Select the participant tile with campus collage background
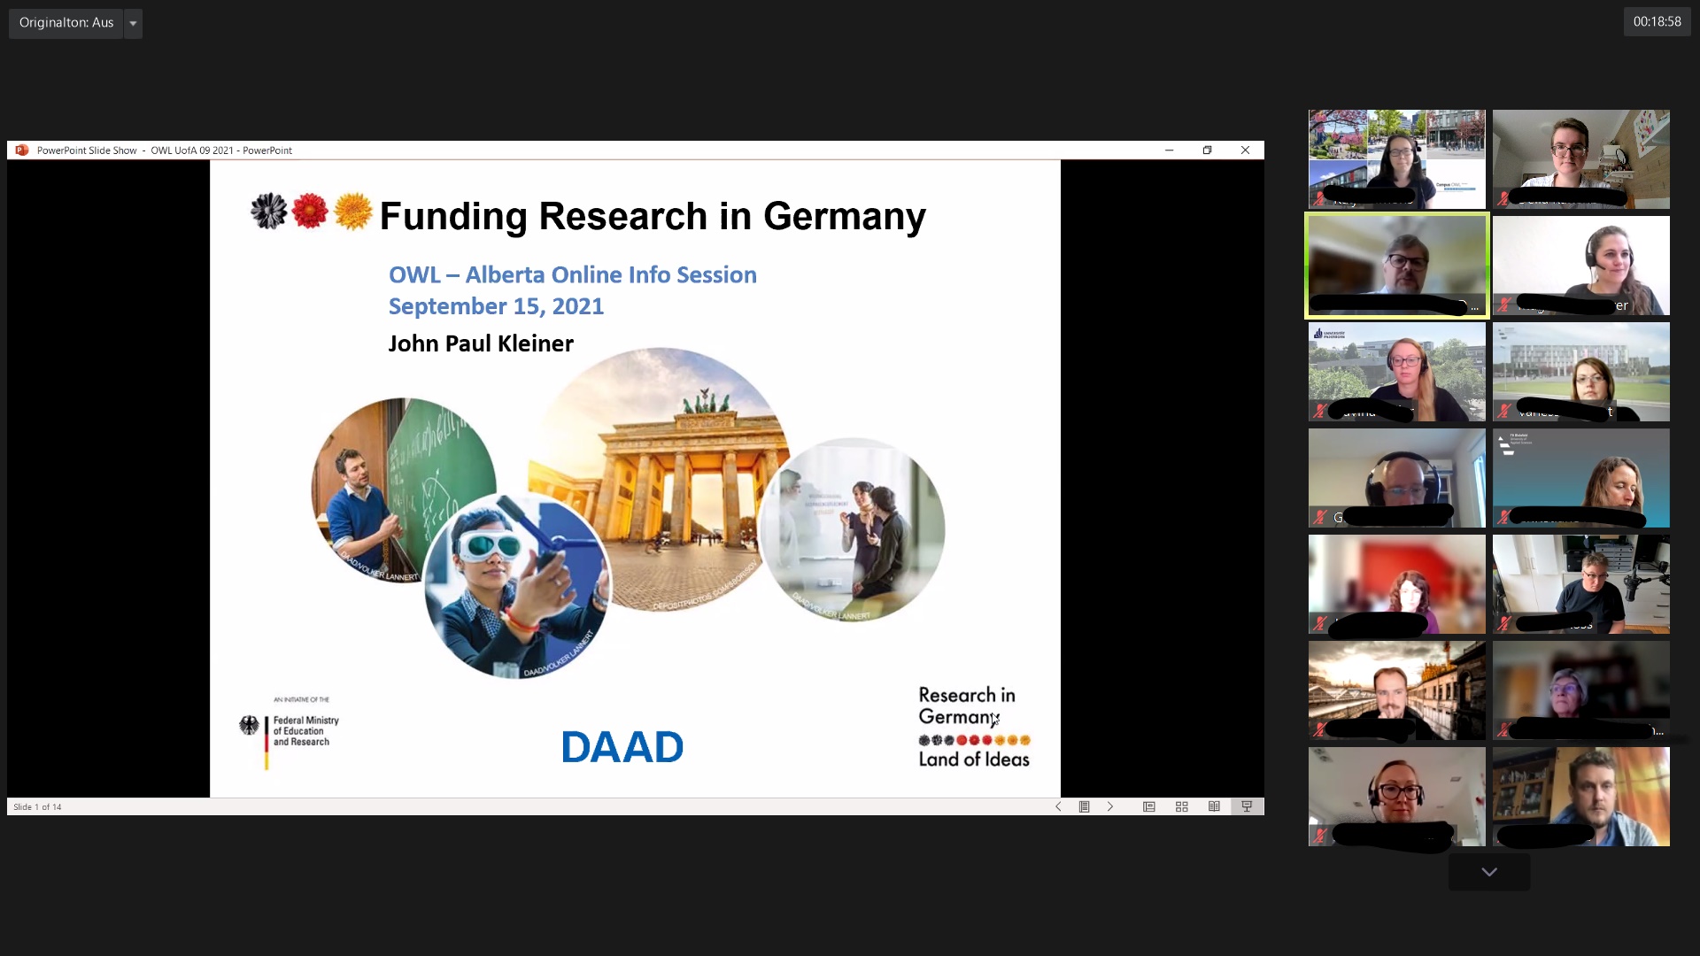The image size is (1700, 956). coord(1397,159)
